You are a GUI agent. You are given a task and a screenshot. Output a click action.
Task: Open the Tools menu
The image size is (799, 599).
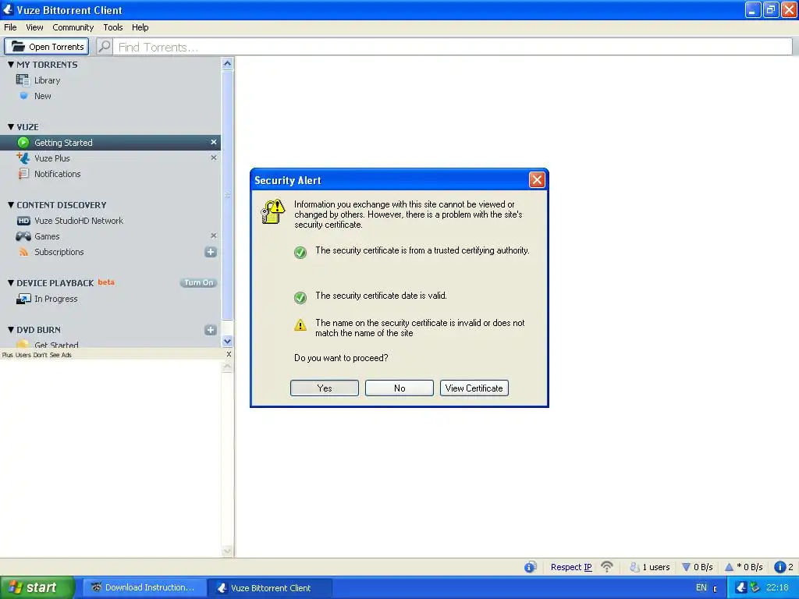coord(112,27)
